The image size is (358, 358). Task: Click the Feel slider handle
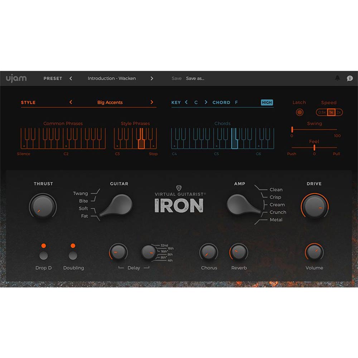click(314, 148)
